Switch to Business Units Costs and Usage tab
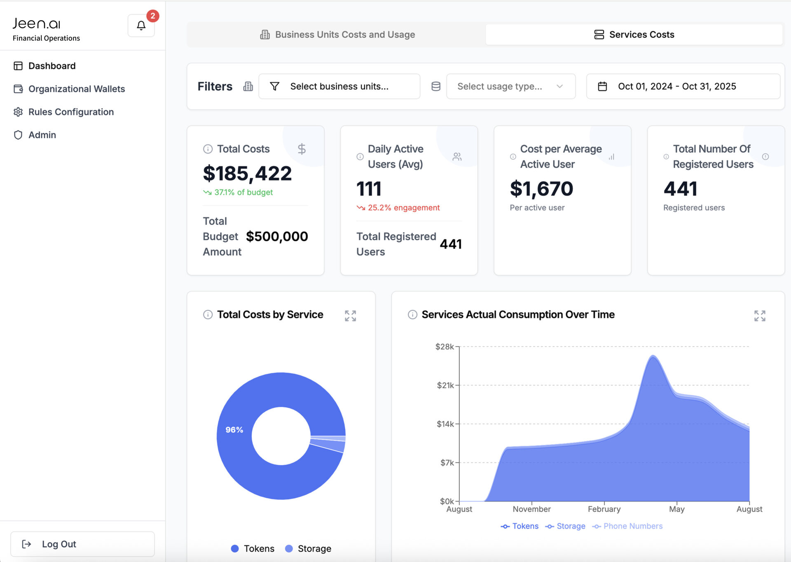This screenshot has width=791, height=562. pos(337,35)
